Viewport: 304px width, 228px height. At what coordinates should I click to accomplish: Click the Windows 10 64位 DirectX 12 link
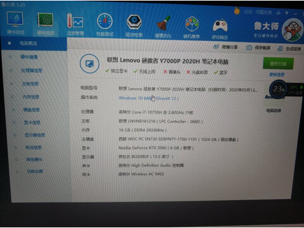coord(149,98)
